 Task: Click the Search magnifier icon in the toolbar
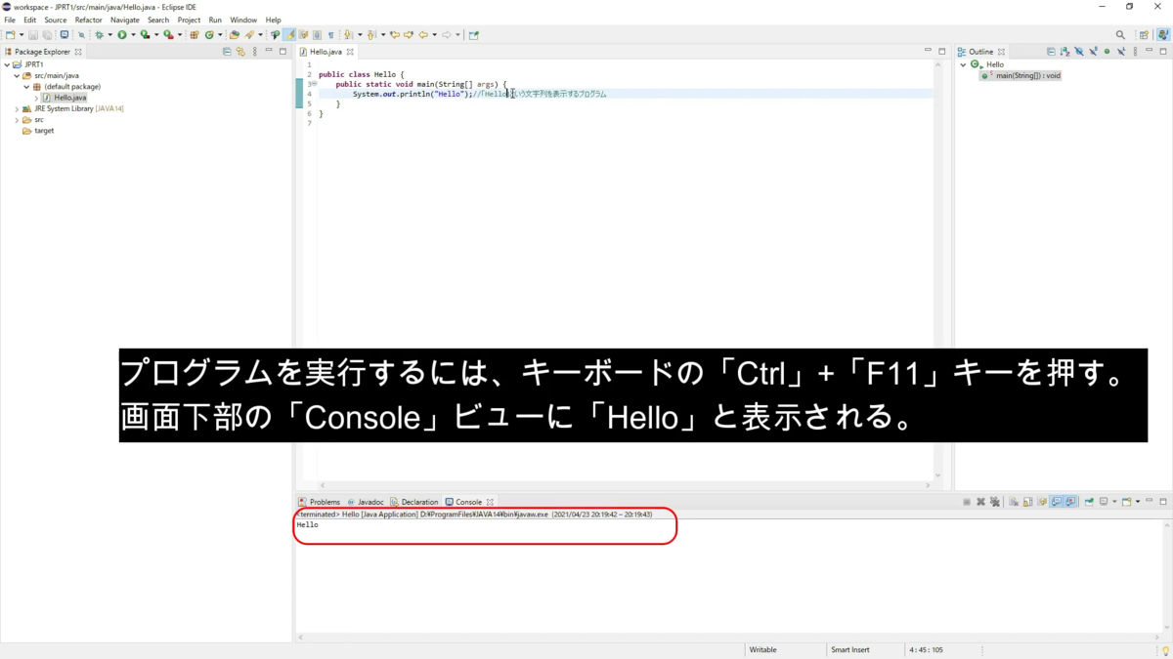coord(82,35)
